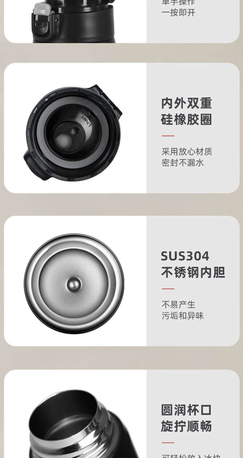Click the partial flip-lid photo at top
Viewport: 243px width, 458px height.
pyautogui.click(x=73, y=21)
